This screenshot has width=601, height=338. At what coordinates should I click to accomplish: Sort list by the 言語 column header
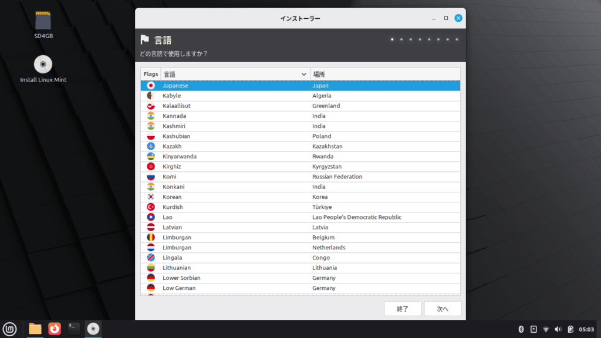(235, 75)
